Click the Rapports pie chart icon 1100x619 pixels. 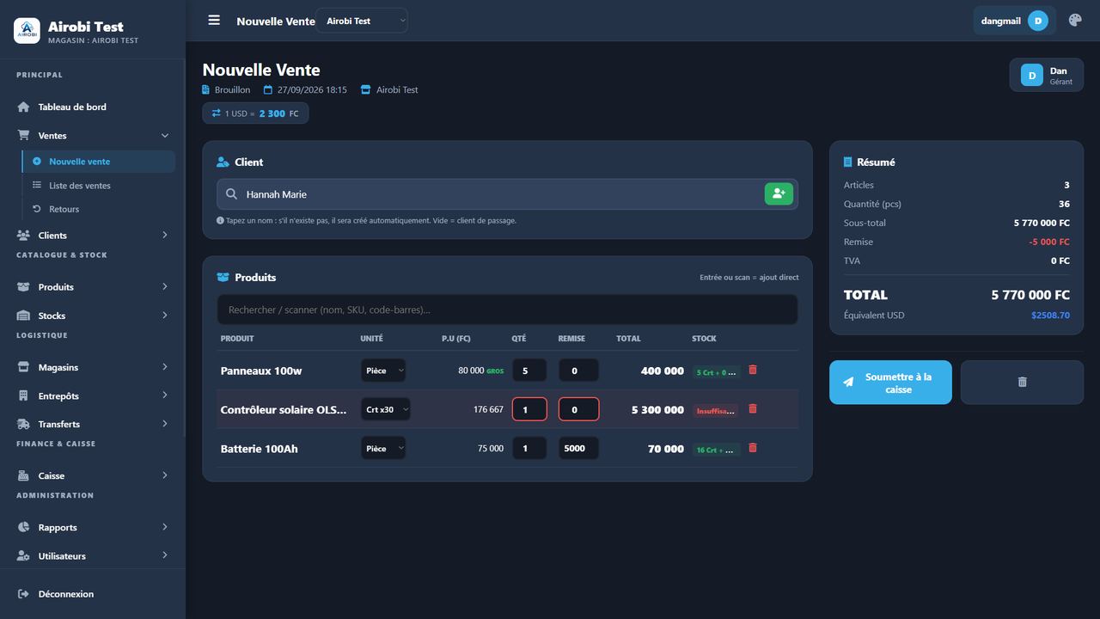pos(24,527)
